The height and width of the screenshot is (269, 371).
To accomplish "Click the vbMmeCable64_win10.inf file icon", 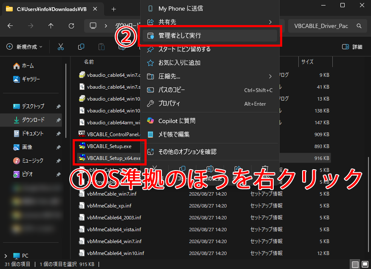I will pos(82,253).
